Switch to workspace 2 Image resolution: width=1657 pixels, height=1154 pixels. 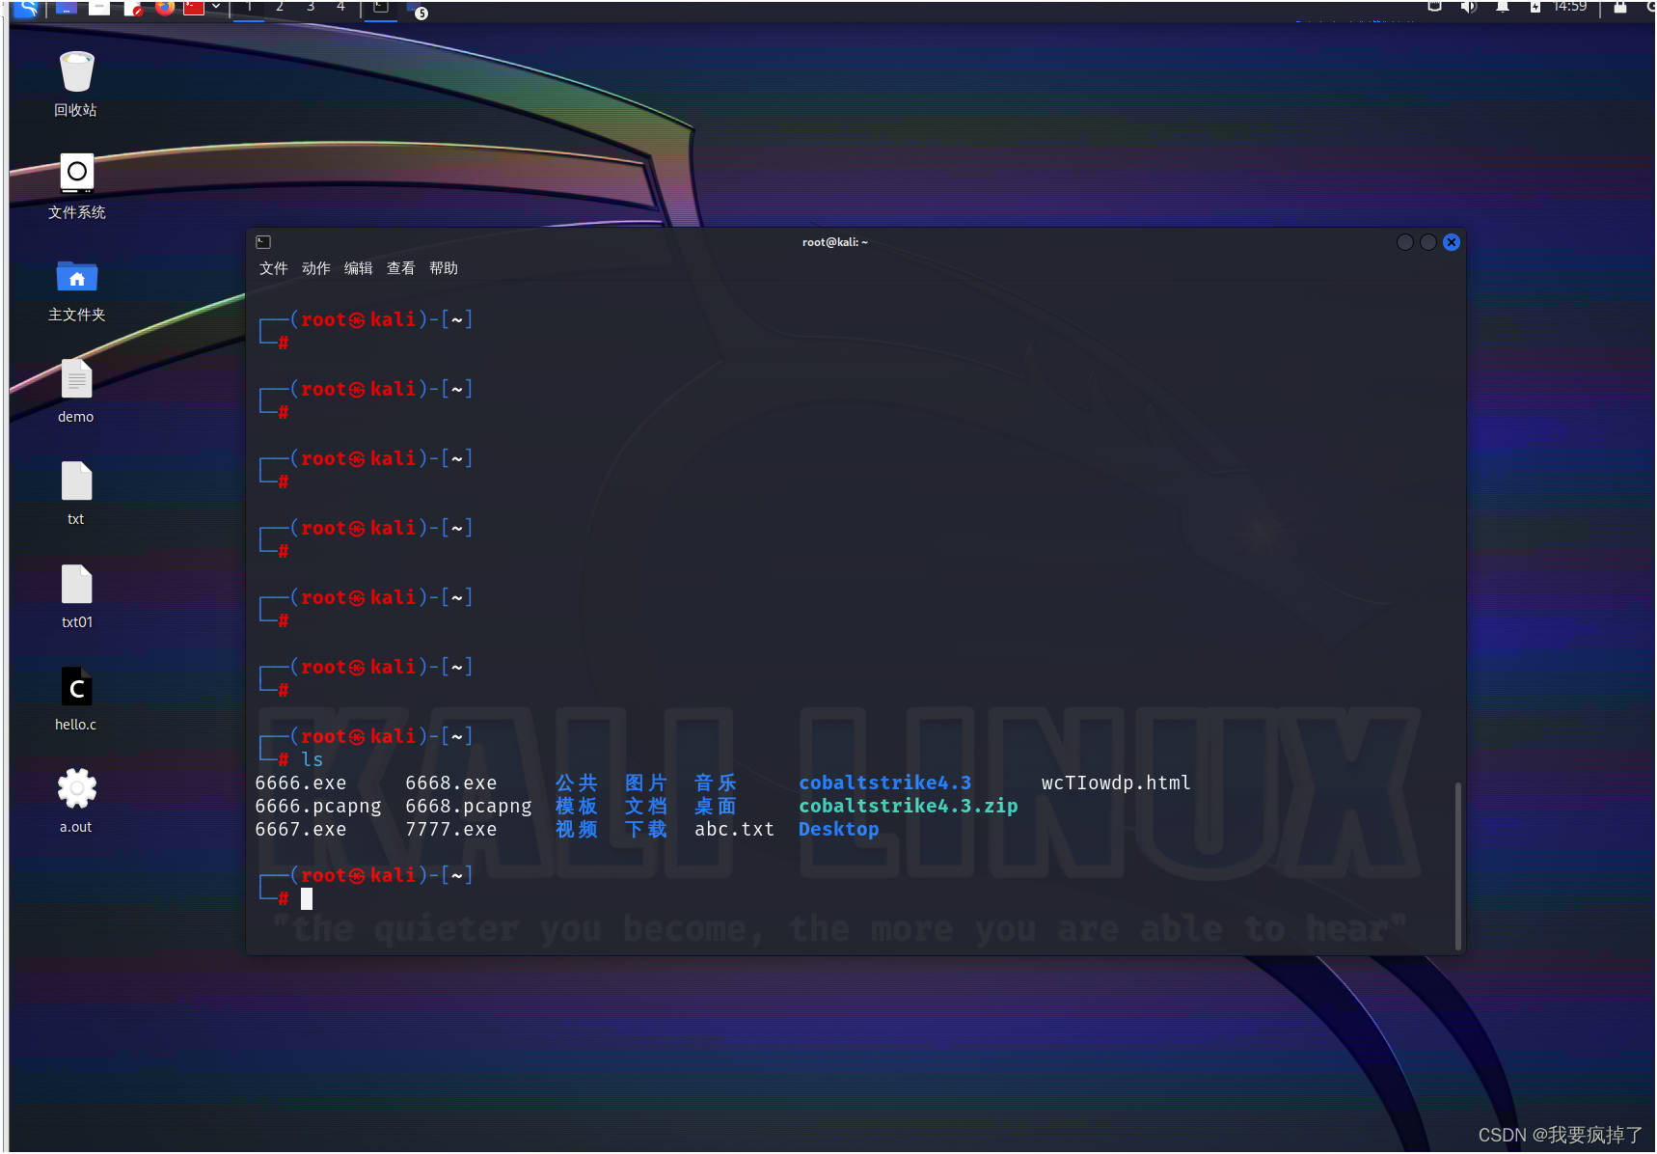[x=280, y=7]
